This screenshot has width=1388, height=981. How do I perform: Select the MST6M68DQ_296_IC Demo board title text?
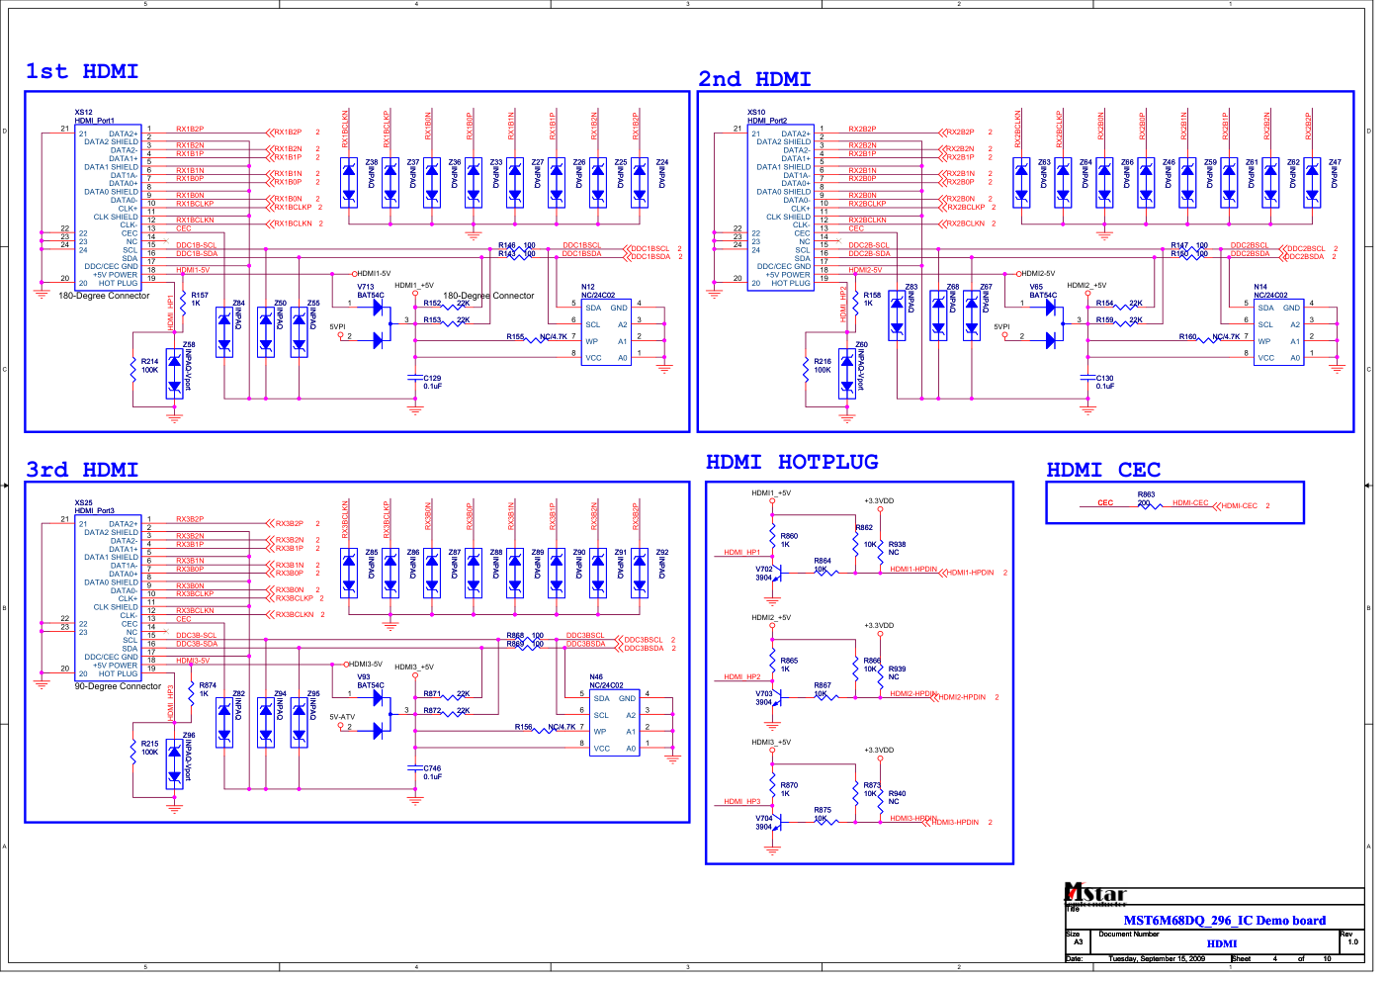[x=1224, y=921]
